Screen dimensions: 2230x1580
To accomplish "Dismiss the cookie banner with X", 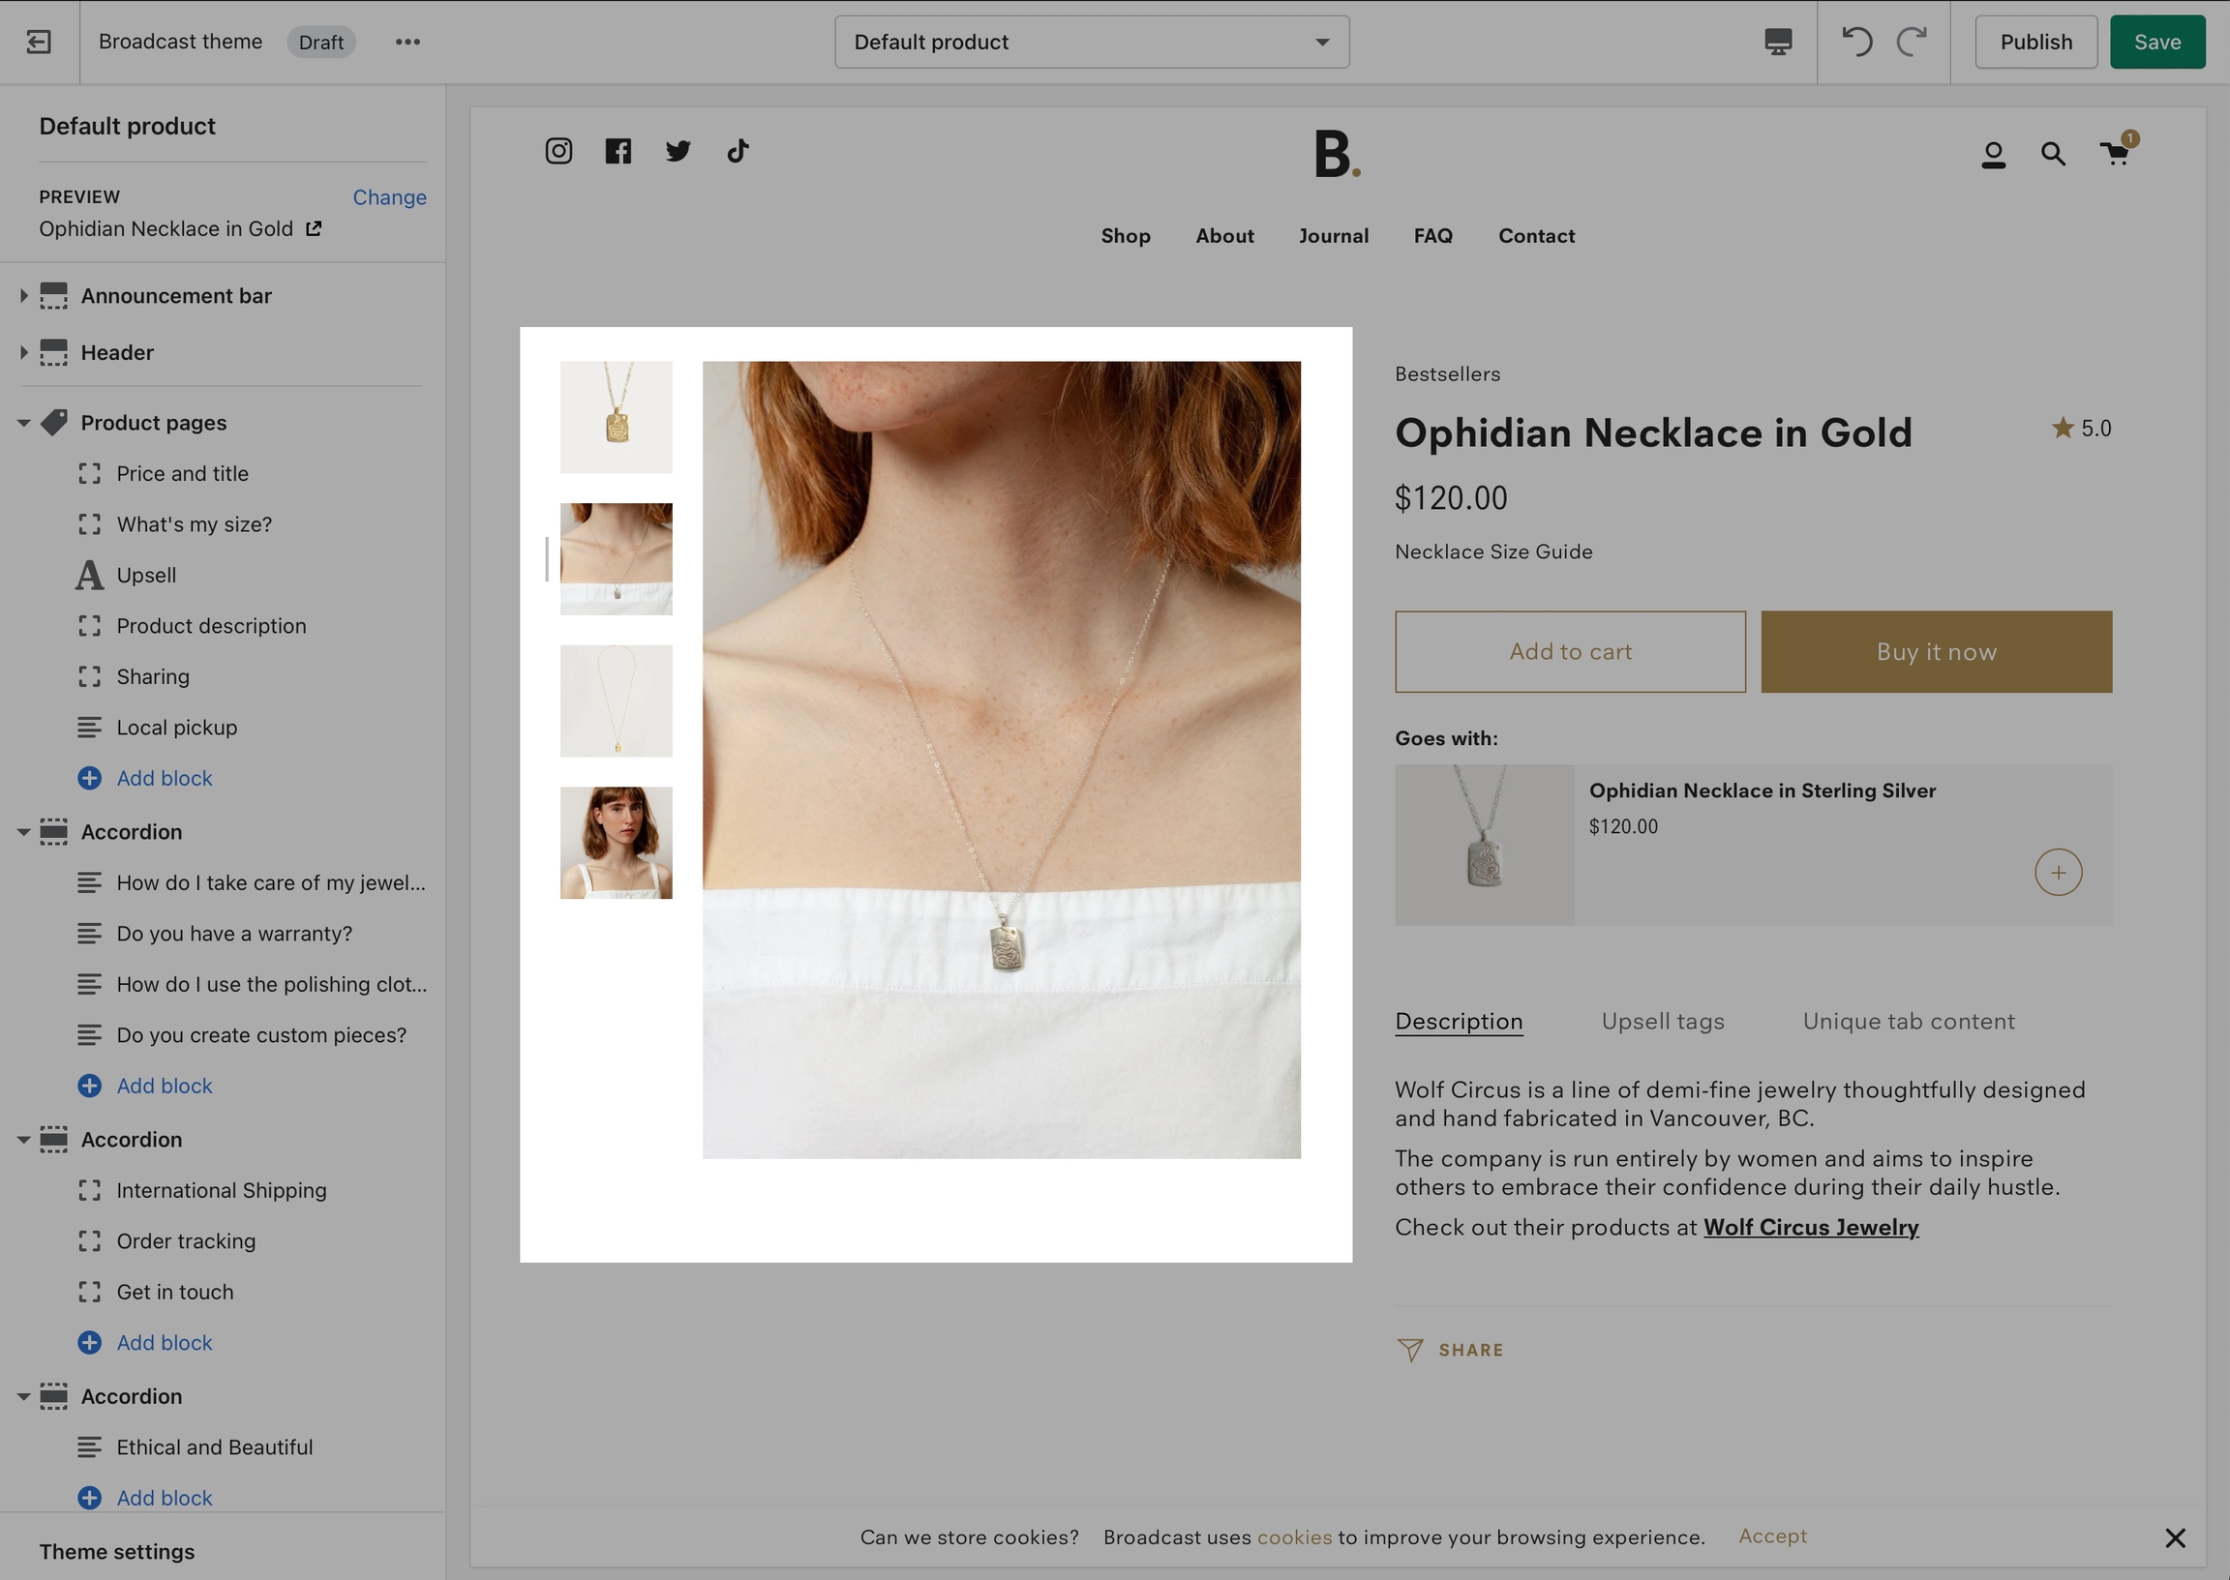I will [x=2175, y=1537].
